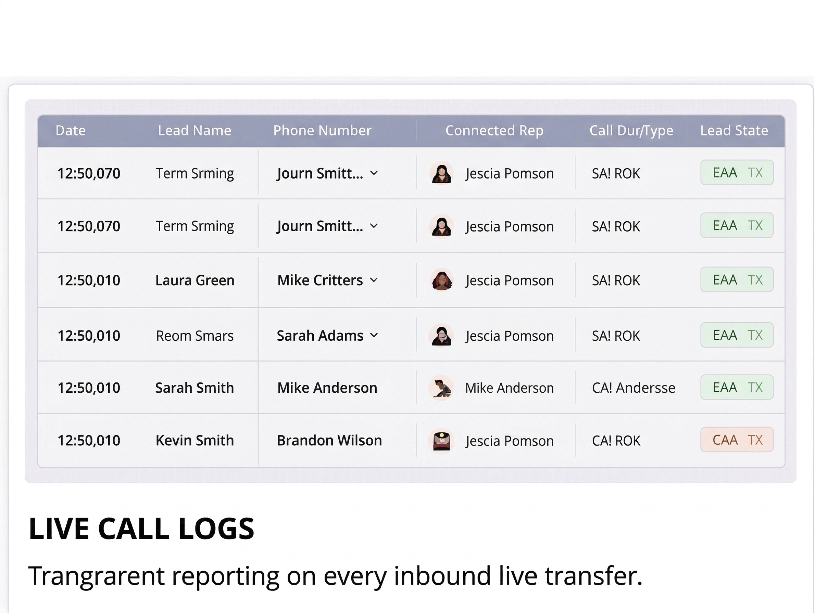Select the orange CAA TX badge for Kevin Smith
This screenshot has width=815, height=613.
[737, 439]
